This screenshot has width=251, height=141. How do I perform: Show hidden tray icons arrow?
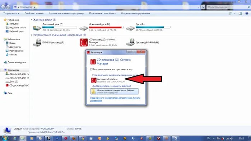[214, 138]
